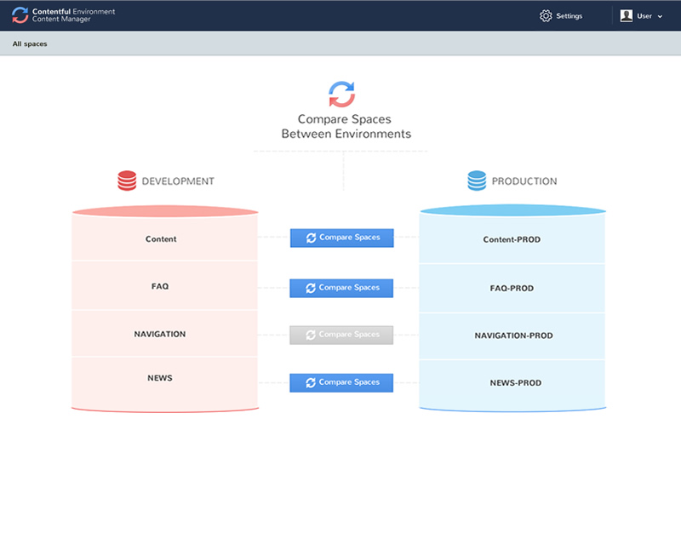Click the User avatar icon

coord(627,15)
